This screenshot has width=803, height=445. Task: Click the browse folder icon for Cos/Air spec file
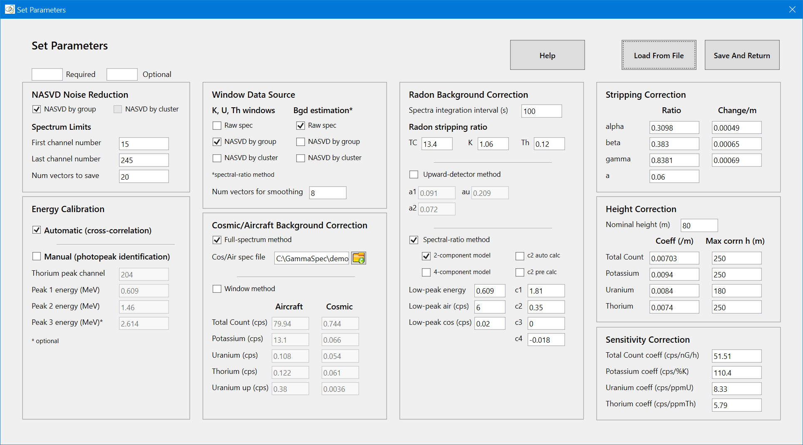pos(358,258)
